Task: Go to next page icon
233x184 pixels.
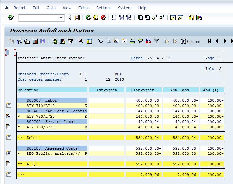Action: click(x=155, y=18)
